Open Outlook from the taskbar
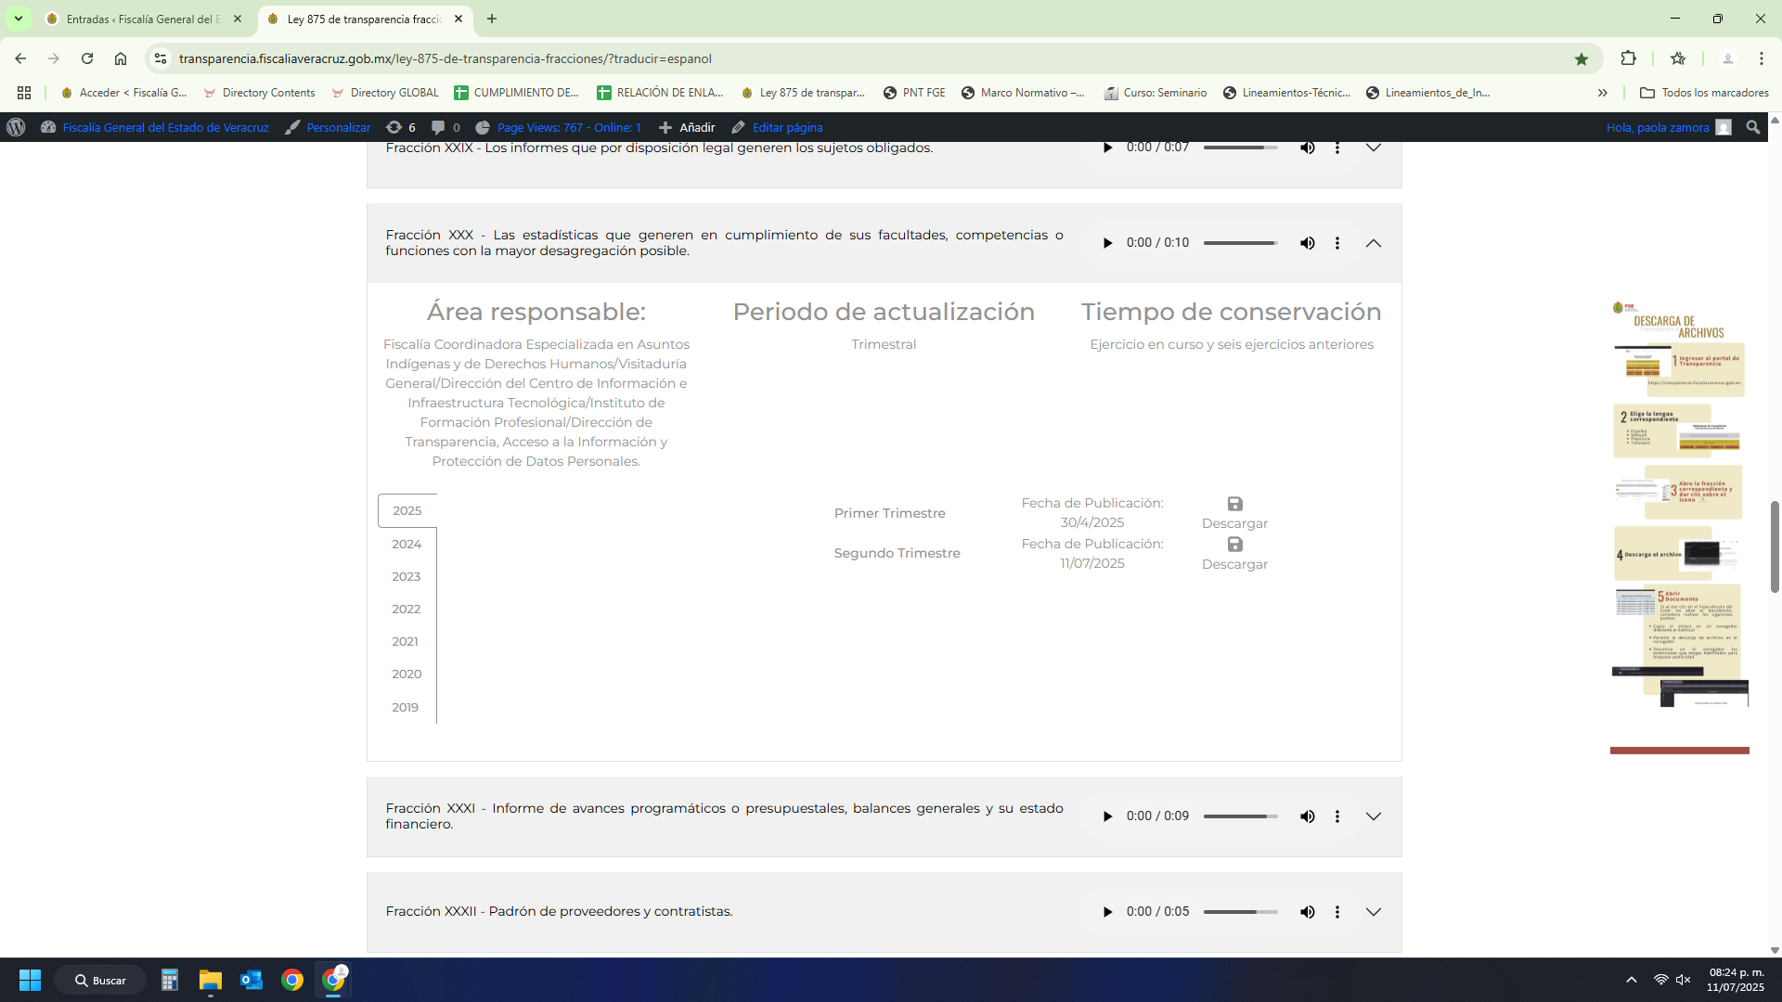1782x1002 pixels. (x=251, y=980)
